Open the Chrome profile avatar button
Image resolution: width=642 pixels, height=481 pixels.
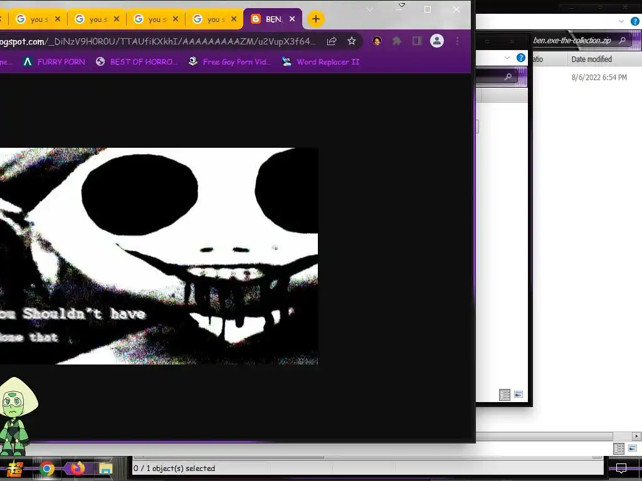coord(437,41)
